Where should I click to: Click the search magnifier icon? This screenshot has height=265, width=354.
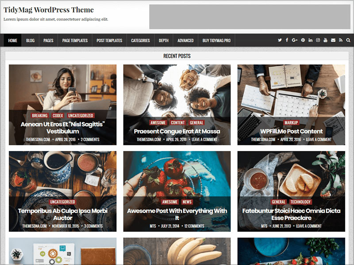[348, 40]
